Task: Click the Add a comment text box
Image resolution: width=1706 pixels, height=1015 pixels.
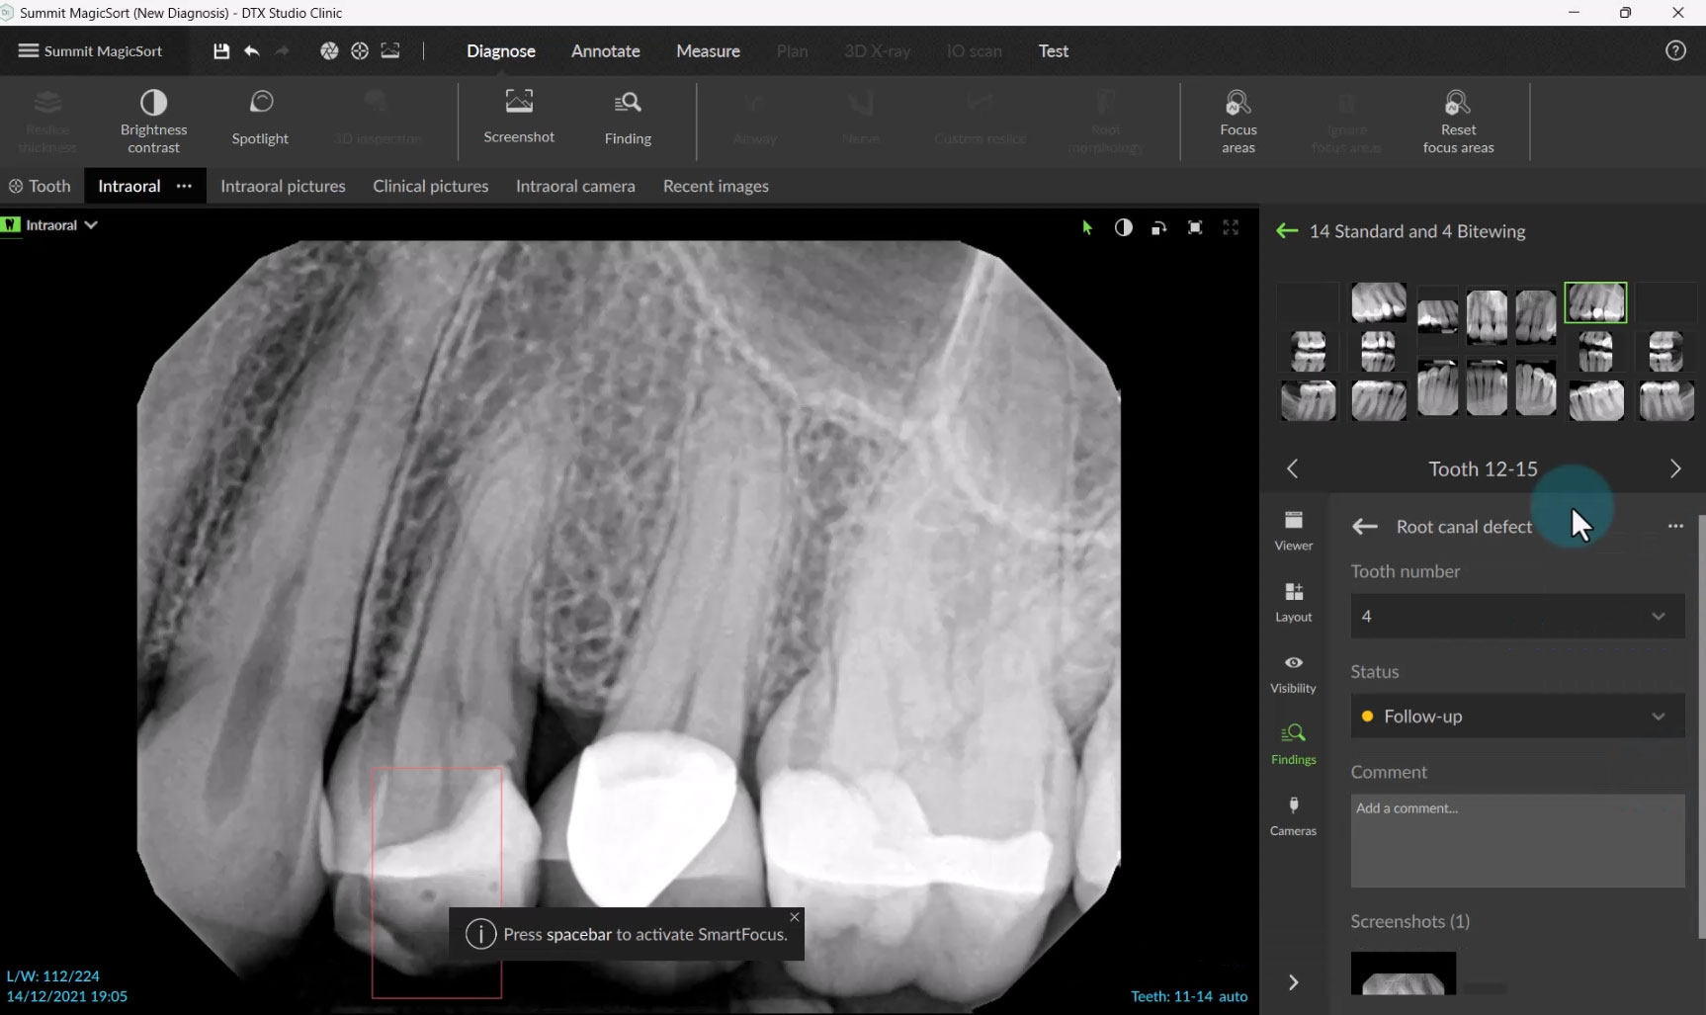Action: (x=1517, y=840)
